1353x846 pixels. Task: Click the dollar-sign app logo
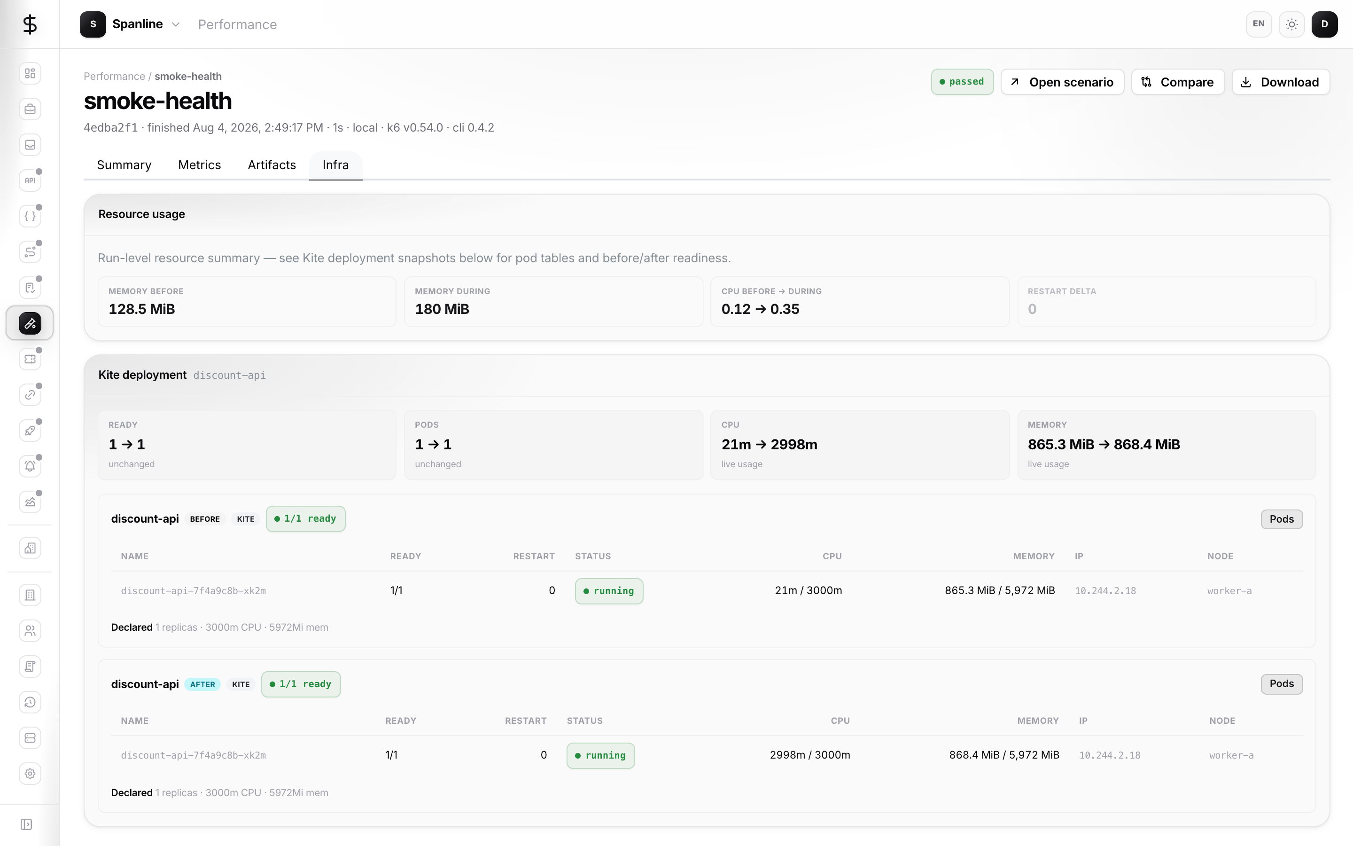(x=30, y=24)
